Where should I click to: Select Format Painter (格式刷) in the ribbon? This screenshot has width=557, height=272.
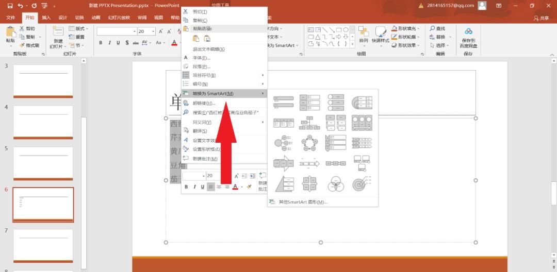(29, 45)
